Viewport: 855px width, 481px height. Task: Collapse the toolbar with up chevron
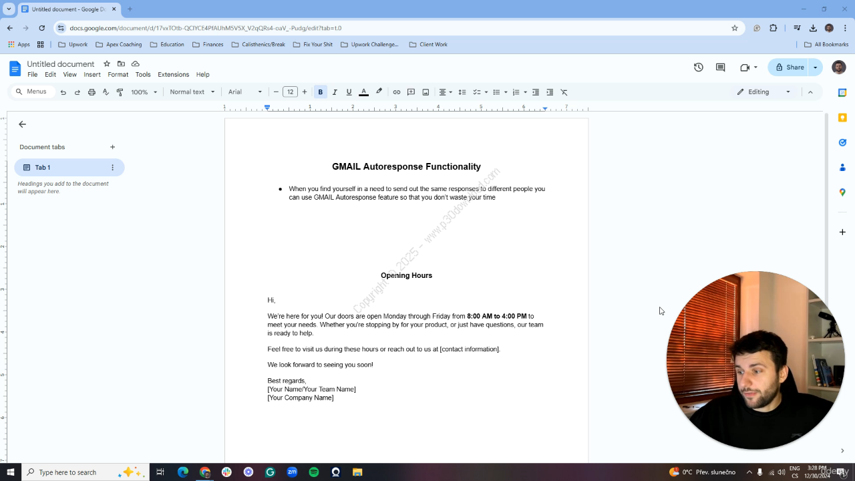pyautogui.click(x=810, y=92)
